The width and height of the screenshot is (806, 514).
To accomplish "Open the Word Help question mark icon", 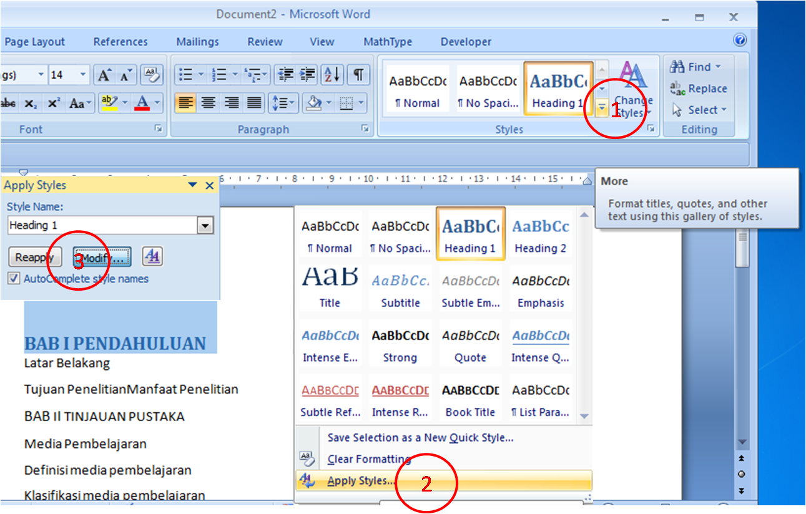I will (x=740, y=41).
